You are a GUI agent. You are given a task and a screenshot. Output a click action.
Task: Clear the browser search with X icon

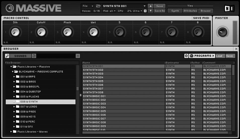pyautogui.click(x=78, y=56)
